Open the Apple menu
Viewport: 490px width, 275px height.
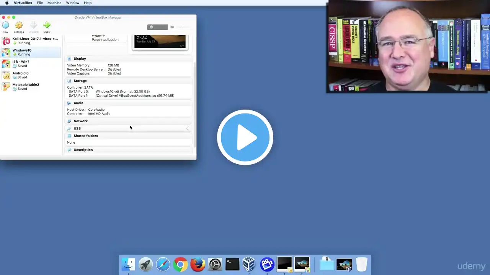coord(7,3)
